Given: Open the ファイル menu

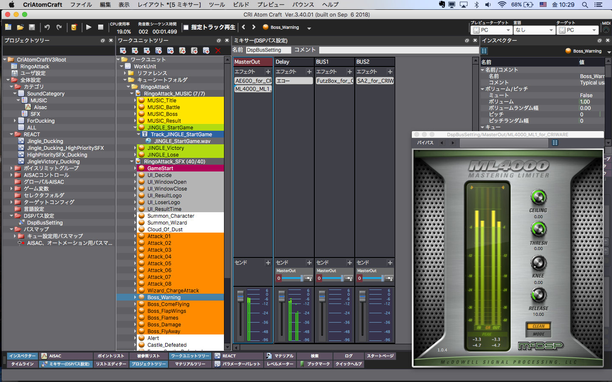Looking at the screenshot, I should pos(81,5).
